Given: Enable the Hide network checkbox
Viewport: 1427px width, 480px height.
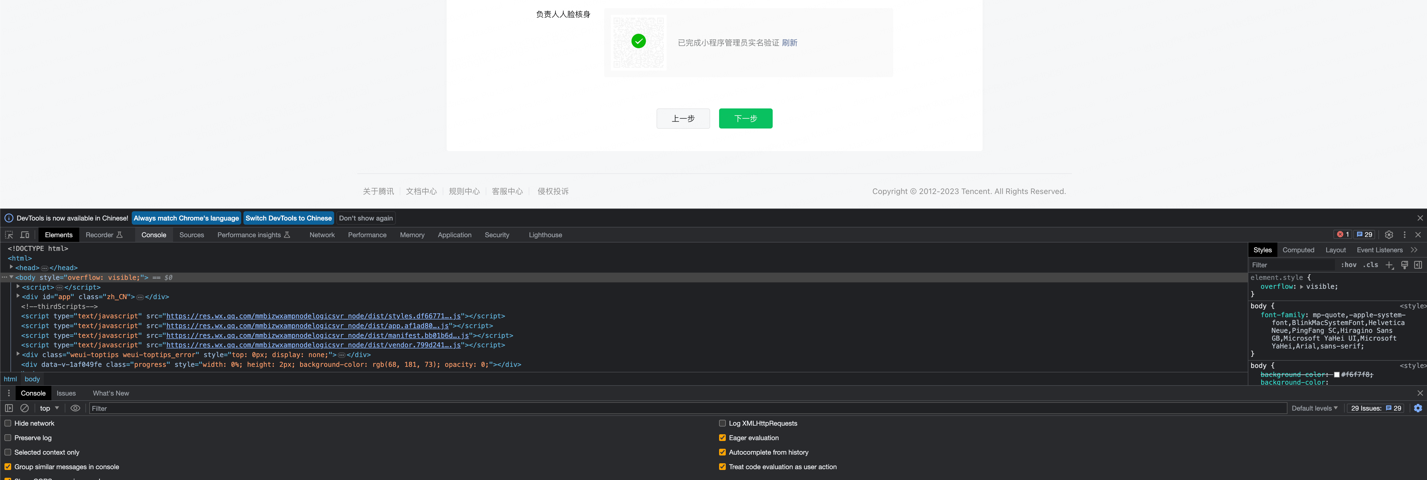Looking at the screenshot, I should (x=8, y=424).
